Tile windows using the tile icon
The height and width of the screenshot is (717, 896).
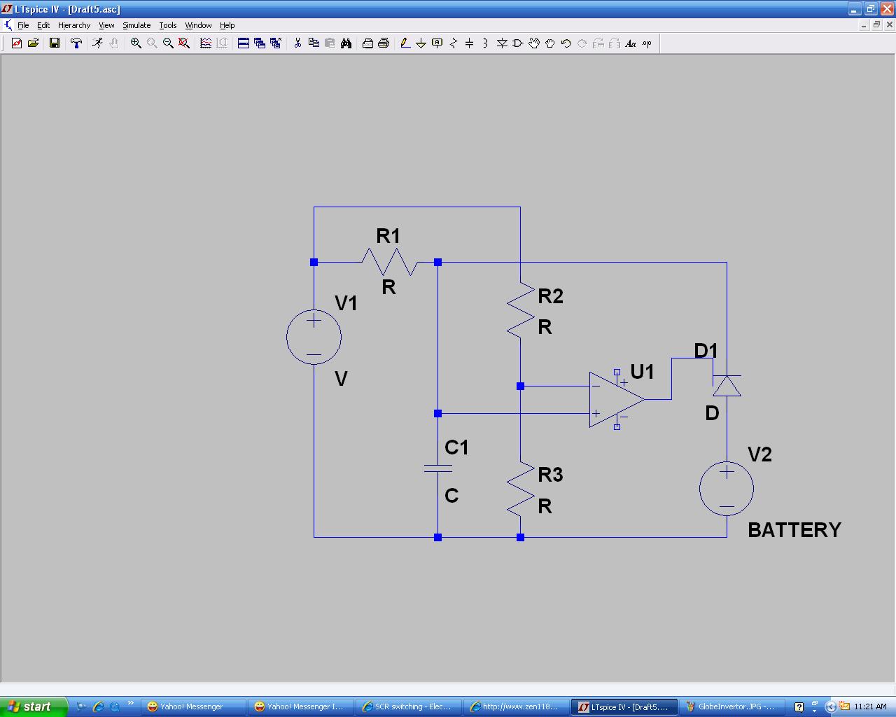pyautogui.click(x=244, y=43)
